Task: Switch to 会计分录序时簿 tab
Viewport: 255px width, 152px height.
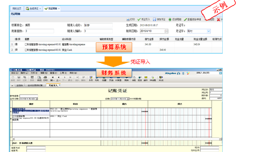Action: pos(35,85)
